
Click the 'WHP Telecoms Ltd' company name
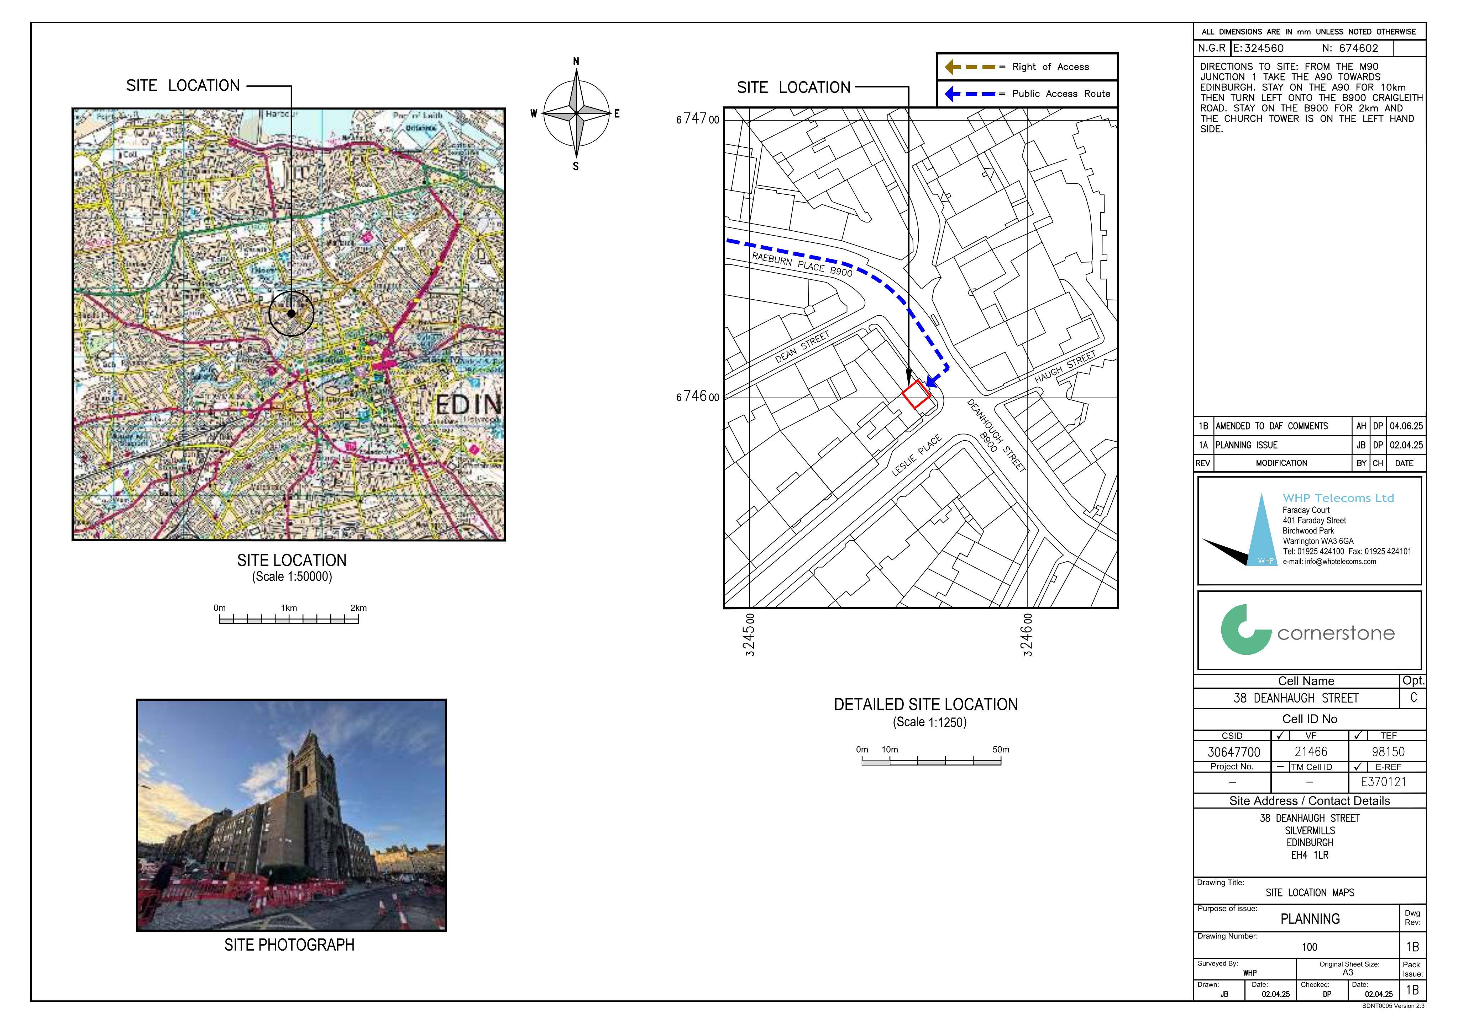coord(1339,498)
